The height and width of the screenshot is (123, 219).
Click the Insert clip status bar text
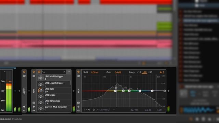coord(17,119)
